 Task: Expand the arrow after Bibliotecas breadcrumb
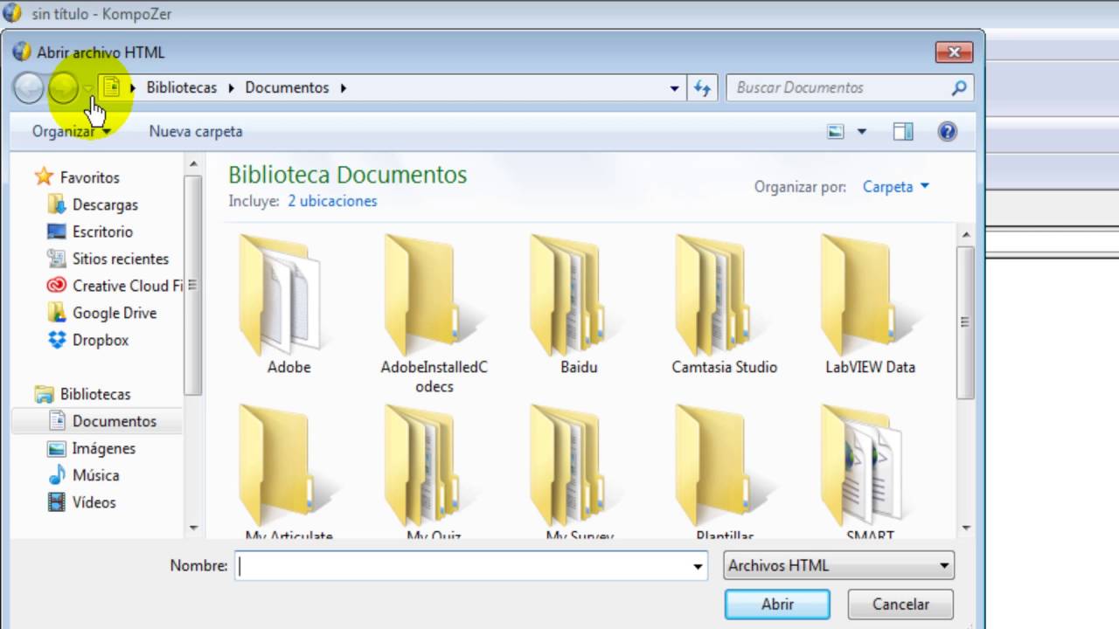tap(232, 87)
